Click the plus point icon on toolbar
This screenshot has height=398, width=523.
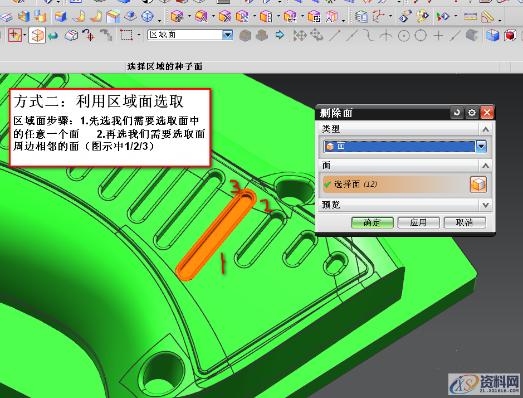pos(439,35)
